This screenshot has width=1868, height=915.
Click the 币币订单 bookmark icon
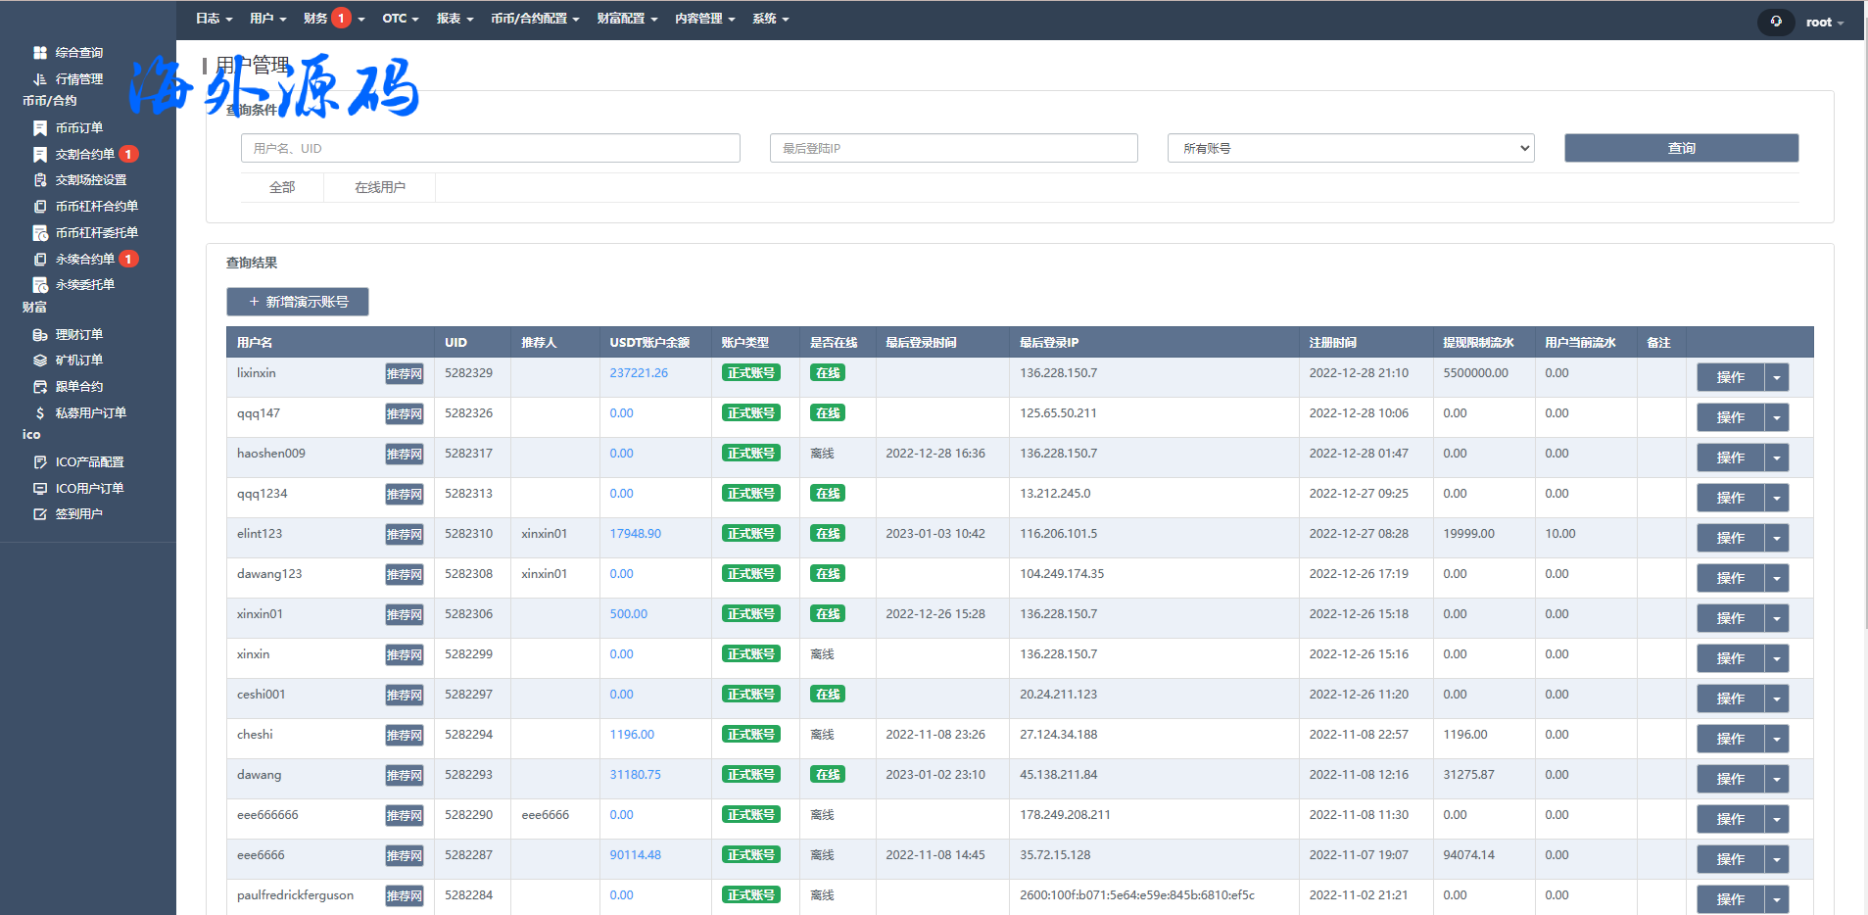pyautogui.click(x=40, y=128)
